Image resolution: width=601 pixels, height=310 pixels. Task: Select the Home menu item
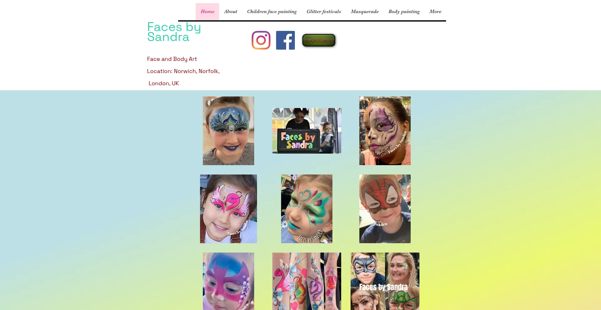pyautogui.click(x=207, y=12)
